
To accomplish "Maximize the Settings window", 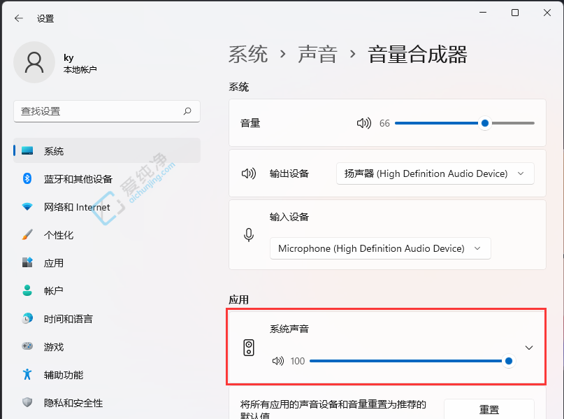I will pos(515,13).
